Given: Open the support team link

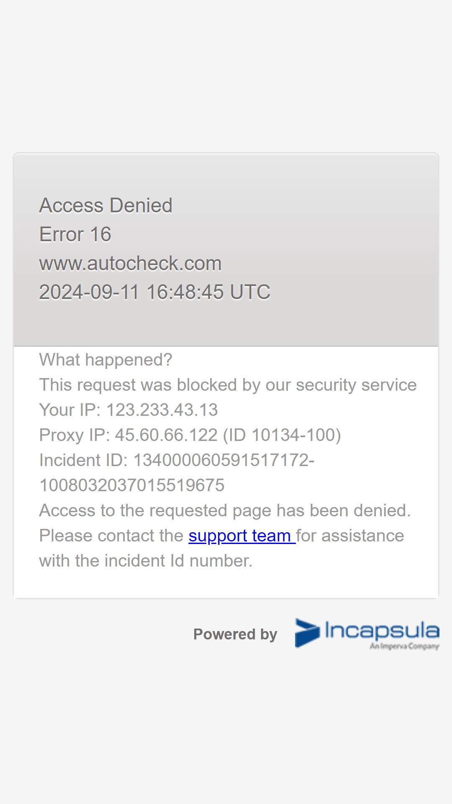Looking at the screenshot, I should coord(242,536).
